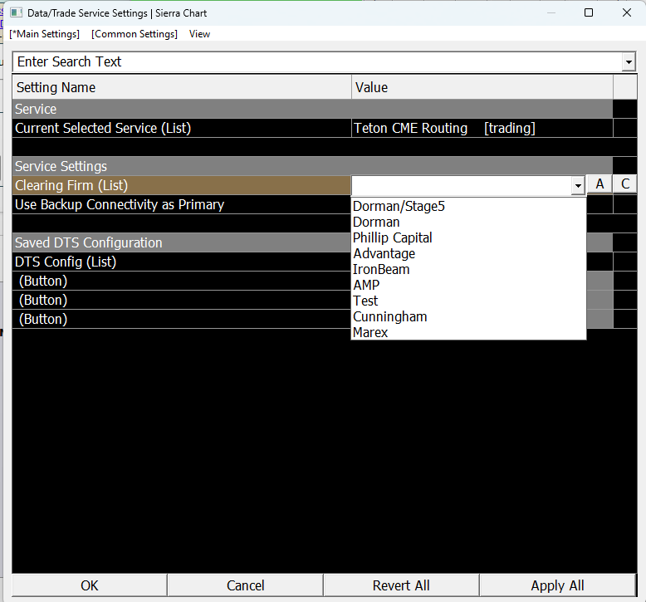Image resolution: width=646 pixels, height=602 pixels.
Task: Collapse the Clearing Firm dropdown arrow
Action: (x=578, y=186)
